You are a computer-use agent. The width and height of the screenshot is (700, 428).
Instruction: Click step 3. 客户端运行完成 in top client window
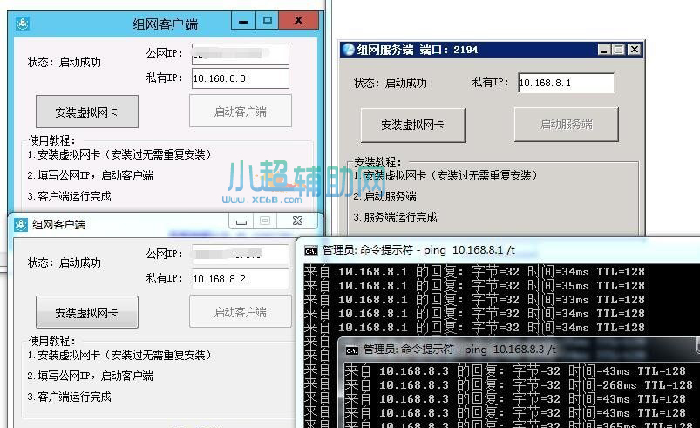[x=69, y=196]
